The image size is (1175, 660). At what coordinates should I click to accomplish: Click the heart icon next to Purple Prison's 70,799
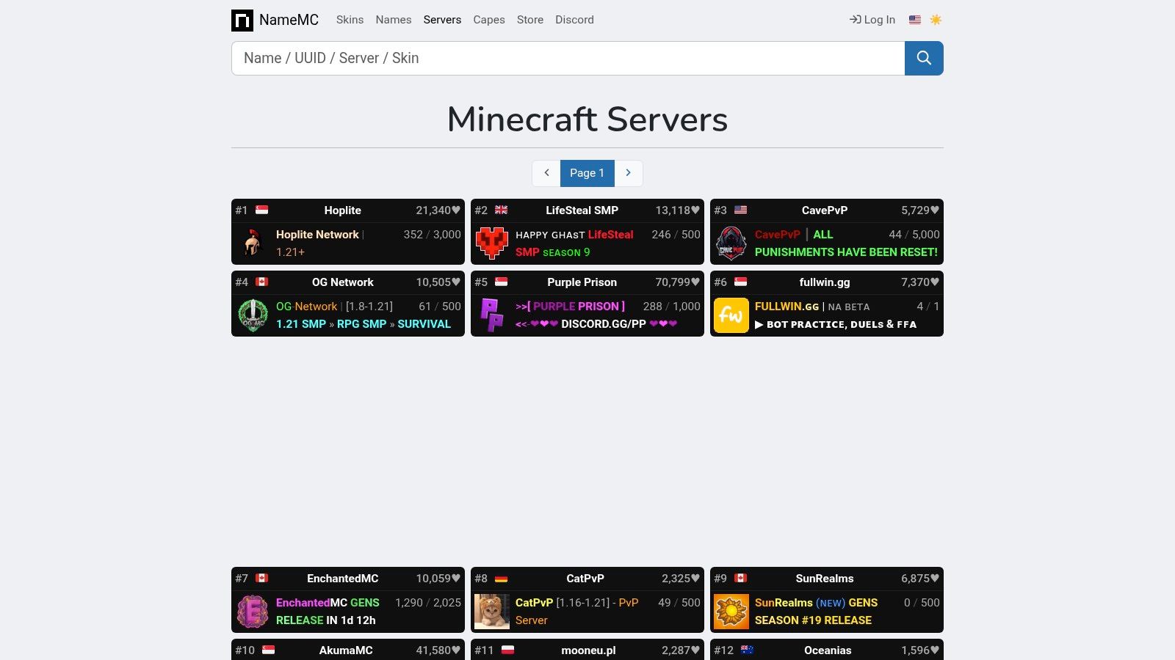[695, 282]
